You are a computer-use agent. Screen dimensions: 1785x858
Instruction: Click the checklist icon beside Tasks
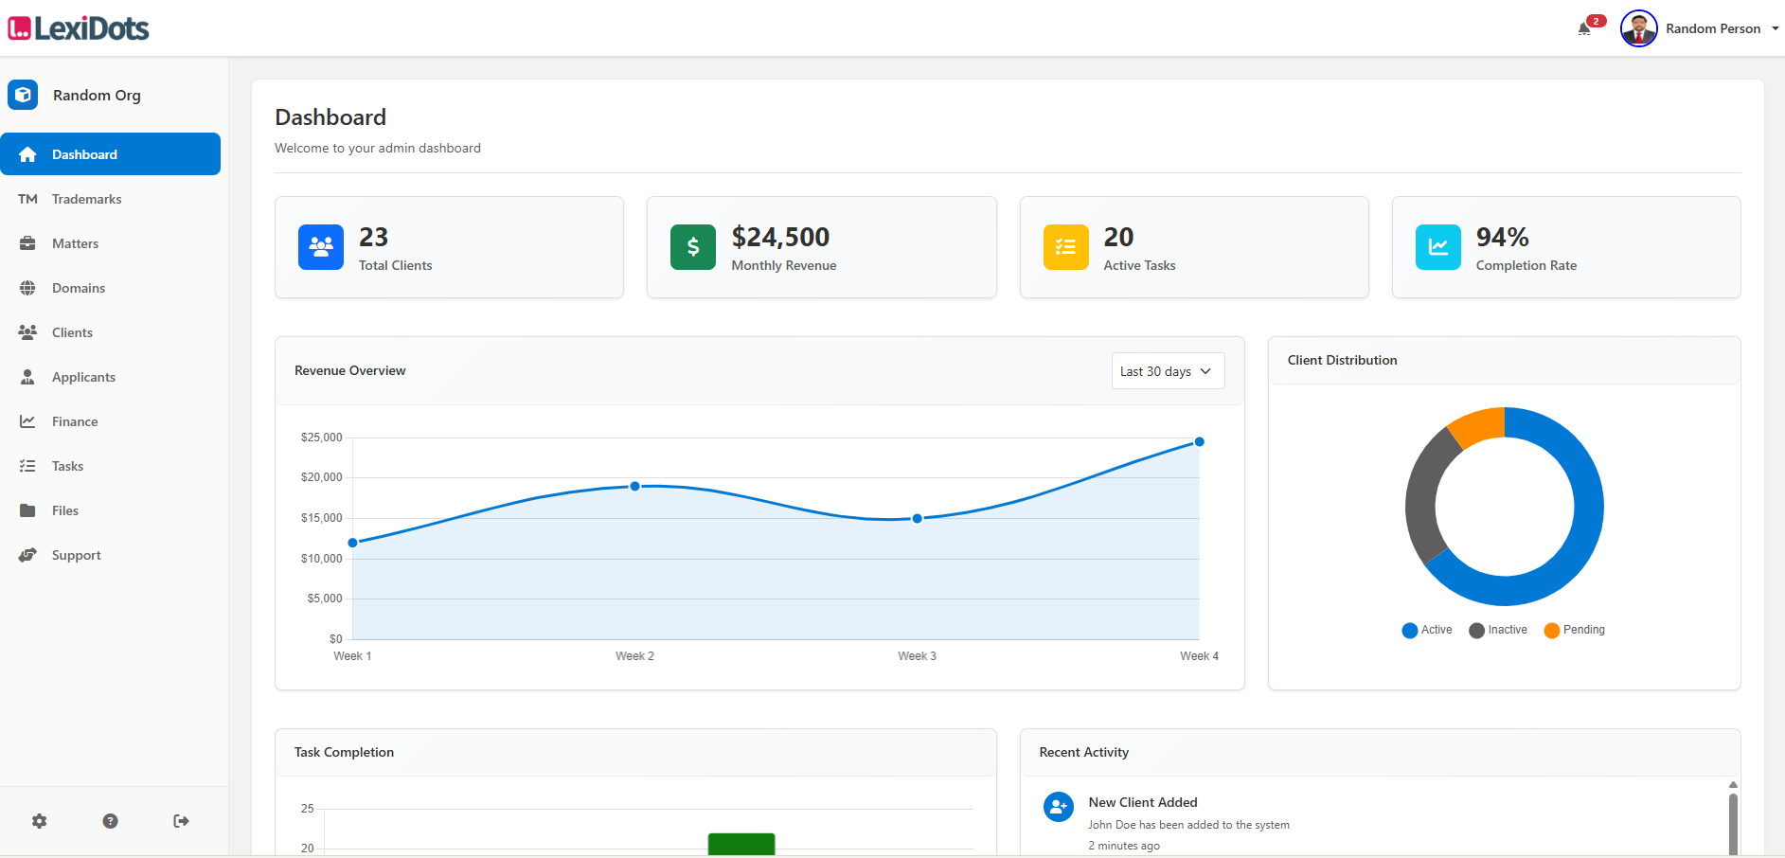pos(27,466)
